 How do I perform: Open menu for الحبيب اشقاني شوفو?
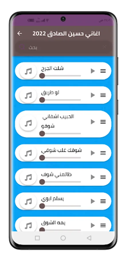click(x=103, y=122)
